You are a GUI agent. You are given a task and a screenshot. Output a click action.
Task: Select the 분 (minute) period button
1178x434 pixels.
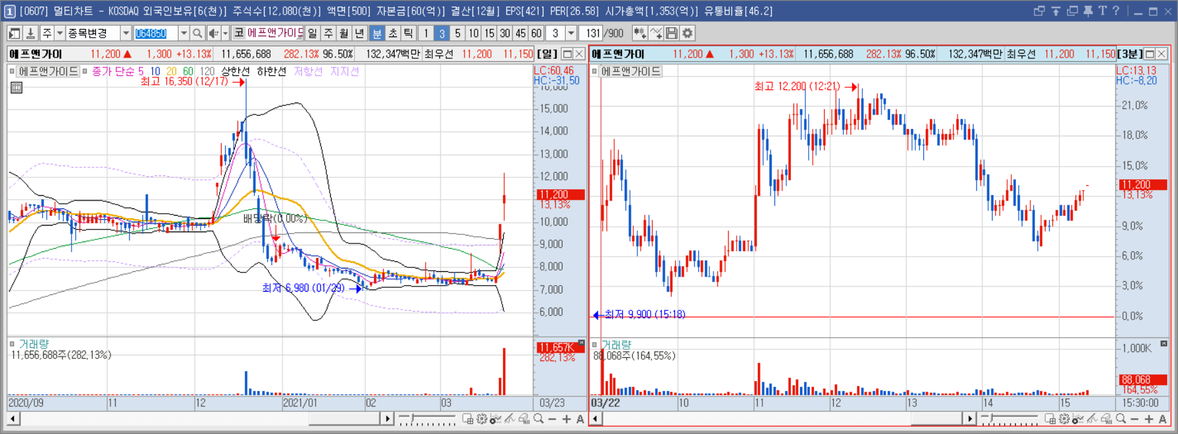[377, 33]
